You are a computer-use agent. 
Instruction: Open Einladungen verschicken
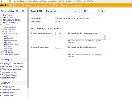tap(11, 90)
